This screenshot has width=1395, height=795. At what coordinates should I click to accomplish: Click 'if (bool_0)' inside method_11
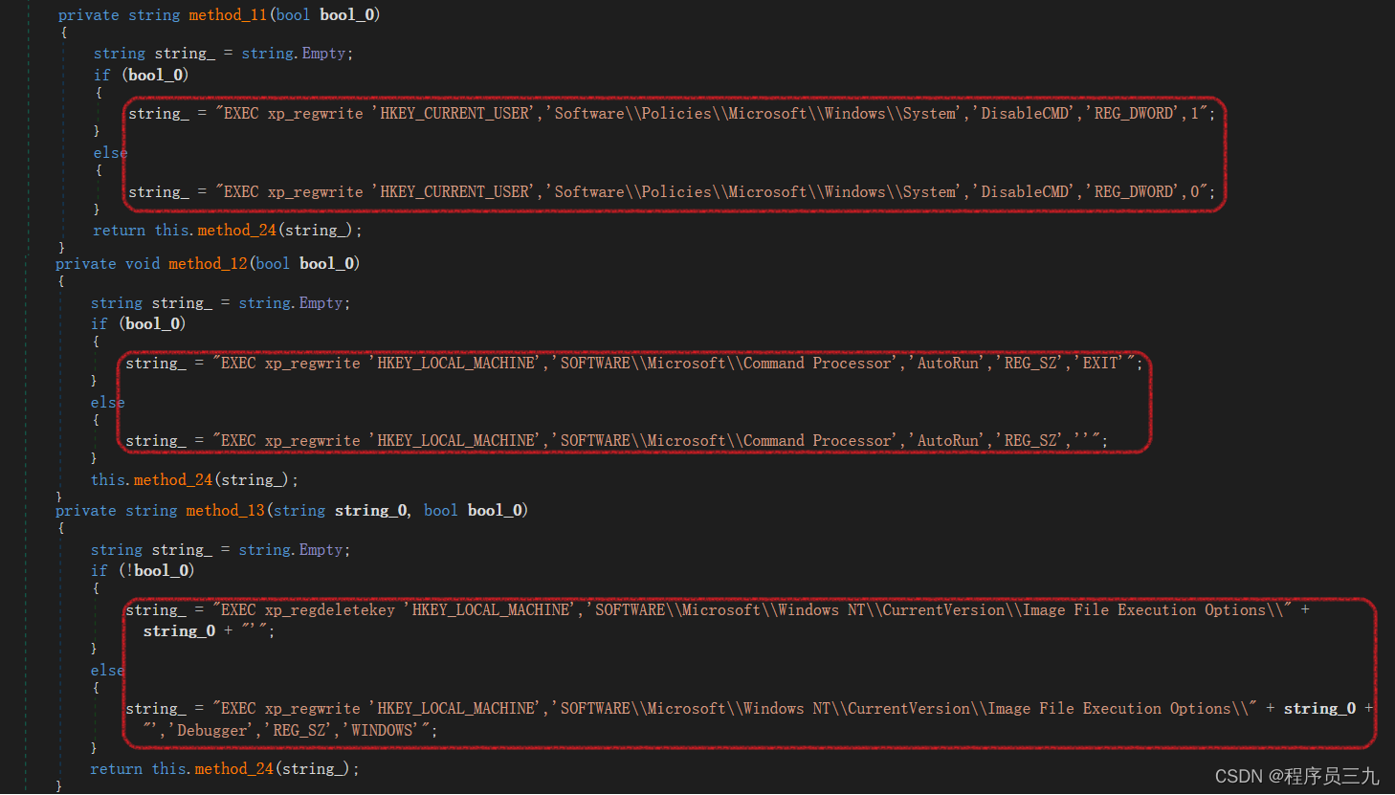pyautogui.click(x=141, y=76)
